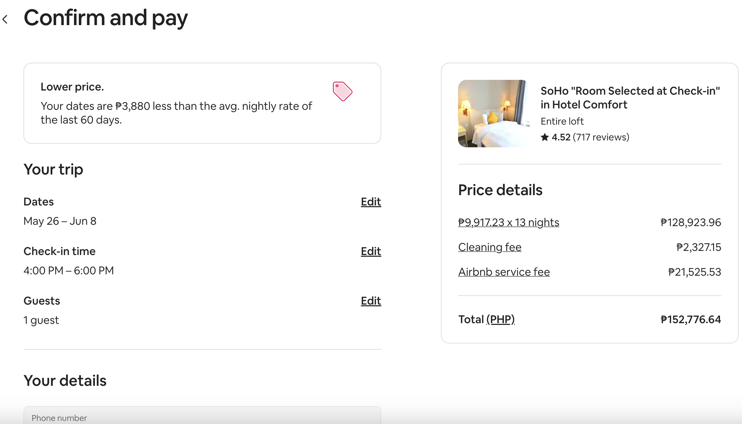Click the 717 reviews text
Image resolution: width=742 pixels, height=424 pixels.
pyautogui.click(x=601, y=137)
